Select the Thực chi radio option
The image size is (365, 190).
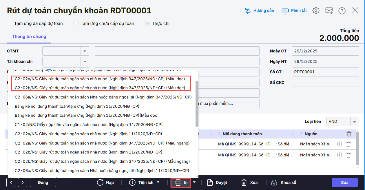[x=147, y=23]
